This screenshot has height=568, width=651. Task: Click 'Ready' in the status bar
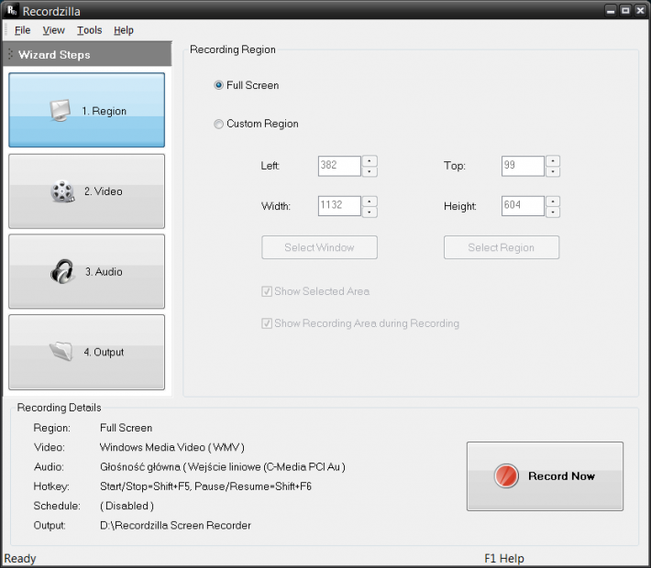click(20, 559)
